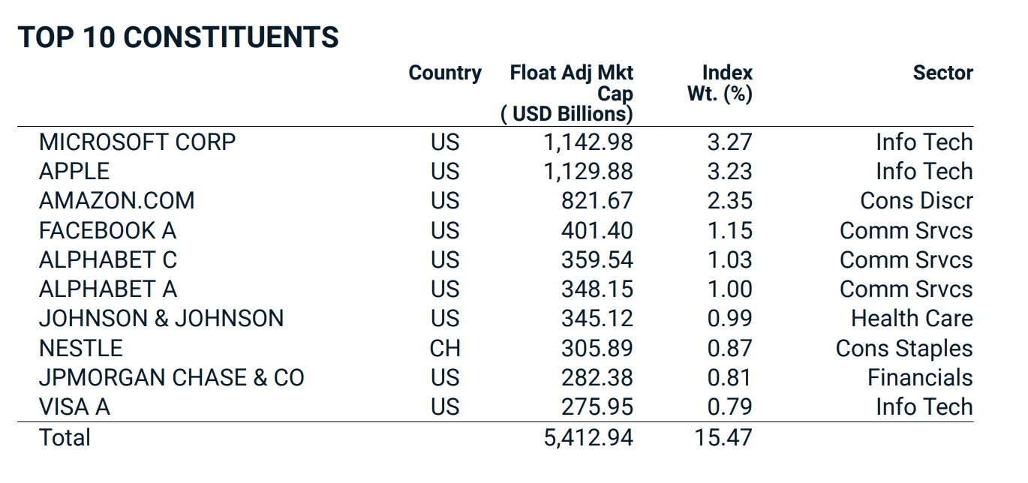
Task: Click the NESTLE constituent name
Action: (81, 348)
